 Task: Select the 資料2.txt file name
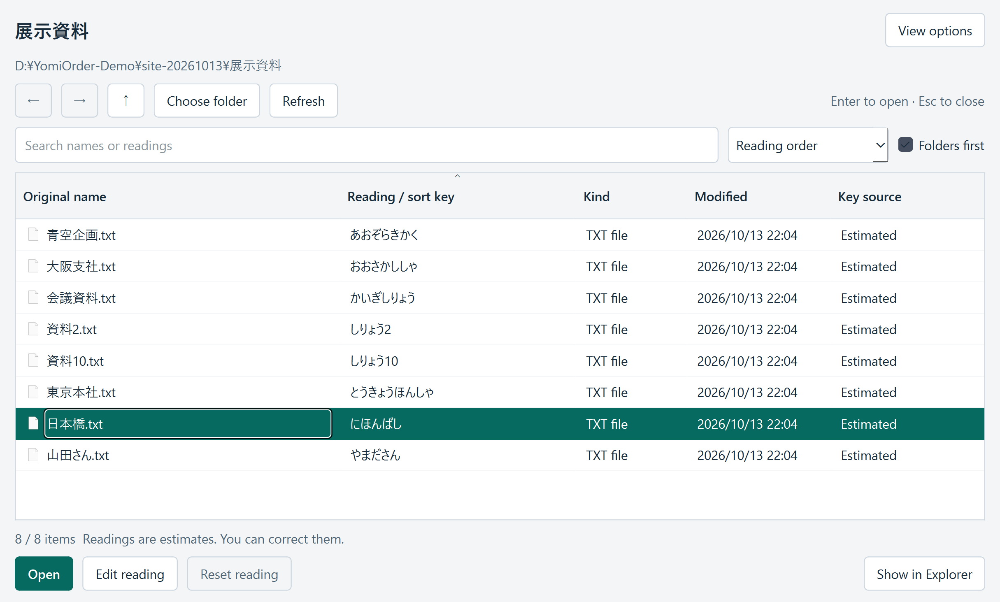point(72,329)
